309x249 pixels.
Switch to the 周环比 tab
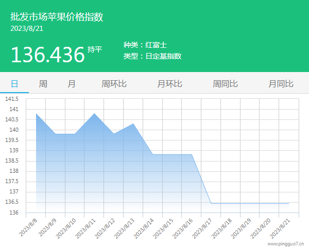(x=114, y=84)
